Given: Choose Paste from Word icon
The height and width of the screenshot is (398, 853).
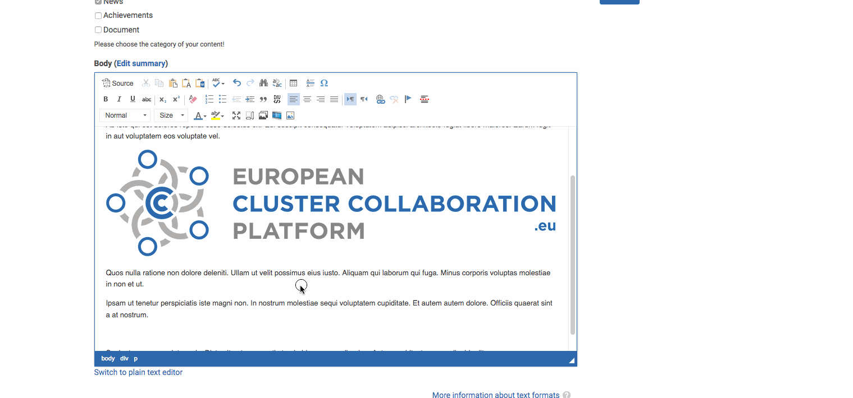Looking at the screenshot, I should [x=200, y=83].
